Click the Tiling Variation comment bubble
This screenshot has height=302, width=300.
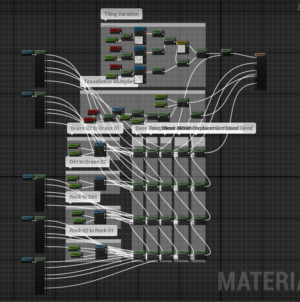[x=121, y=14]
